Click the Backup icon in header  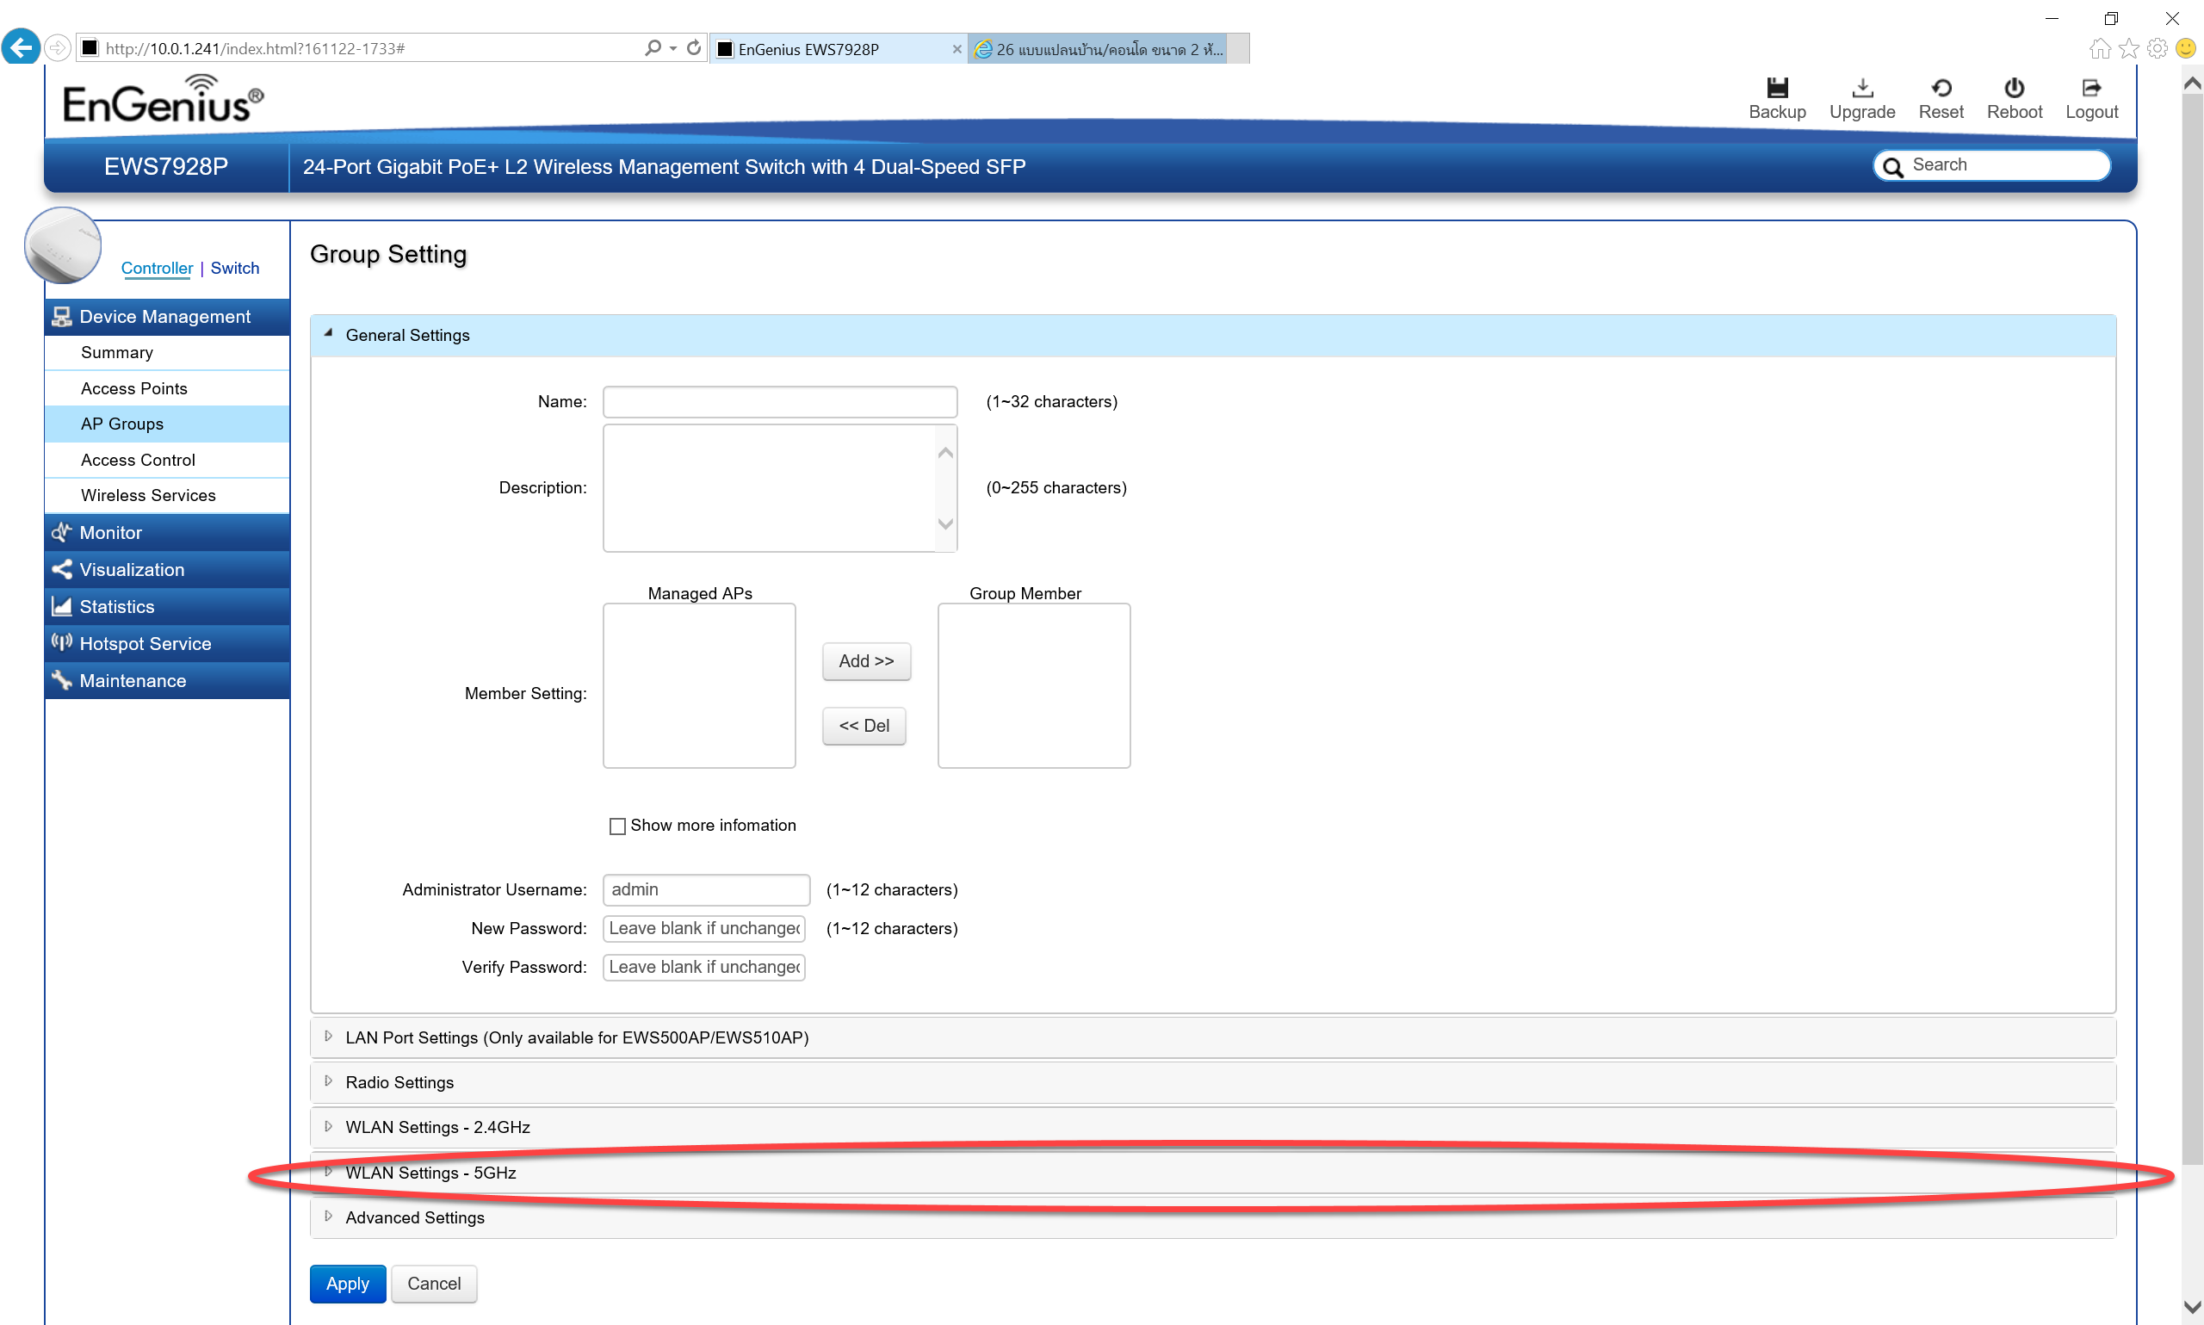pos(1776,88)
